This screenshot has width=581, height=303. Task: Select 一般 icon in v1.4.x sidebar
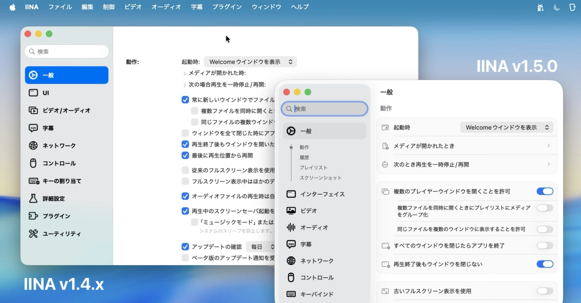(33, 75)
